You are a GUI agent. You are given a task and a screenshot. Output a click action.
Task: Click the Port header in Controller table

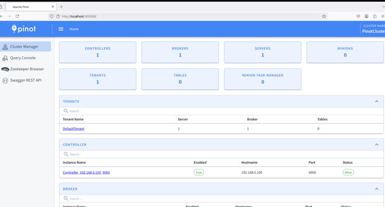pyautogui.click(x=312, y=163)
